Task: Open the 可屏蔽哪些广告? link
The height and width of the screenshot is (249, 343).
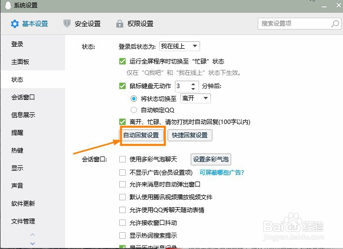Action: pos(222,173)
